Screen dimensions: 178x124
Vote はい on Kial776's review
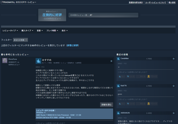122,103
